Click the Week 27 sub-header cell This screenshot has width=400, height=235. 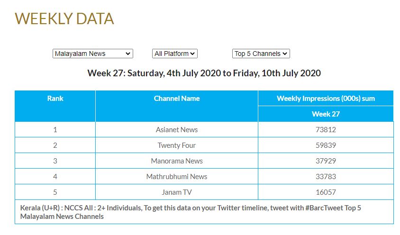coord(326,114)
